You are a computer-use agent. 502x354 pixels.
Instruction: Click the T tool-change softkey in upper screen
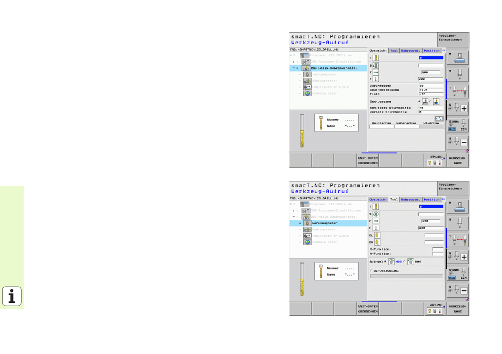[458, 91]
